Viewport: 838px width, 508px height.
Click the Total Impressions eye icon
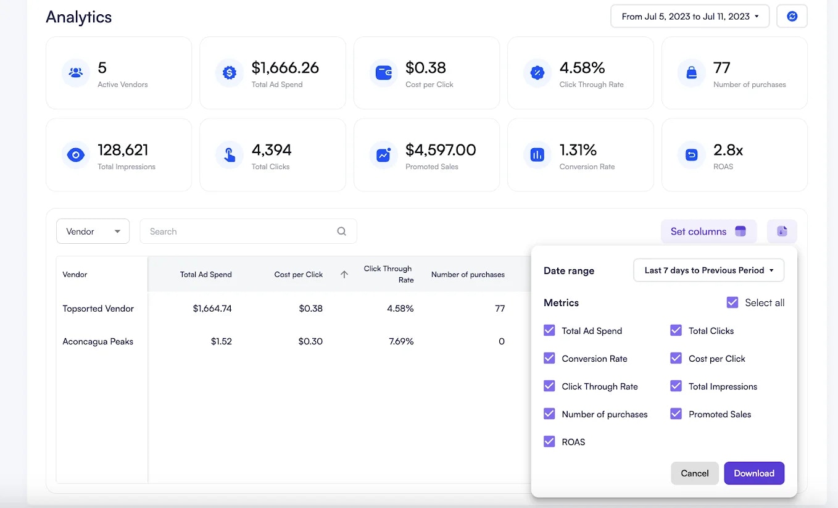pyautogui.click(x=75, y=155)
